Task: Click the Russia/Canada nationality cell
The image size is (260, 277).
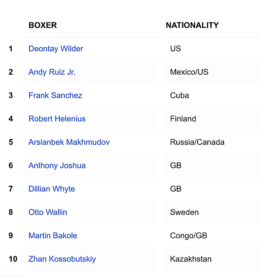Action: pos(197,142)
